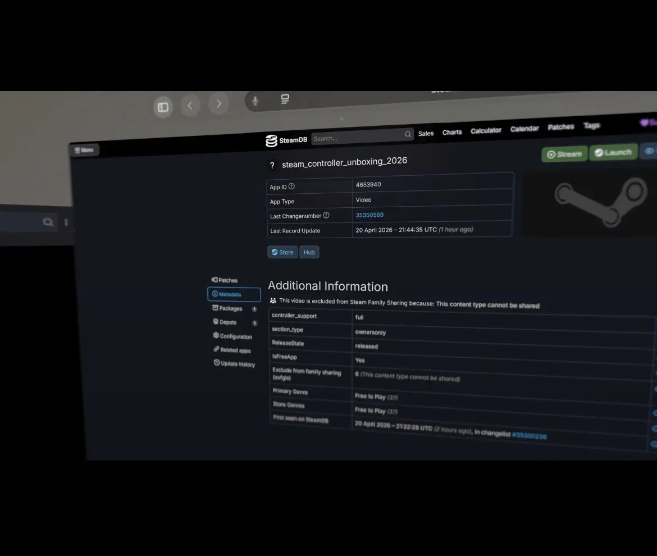
Task: Open changenumber 35350569 link
Action: [369, 215]
